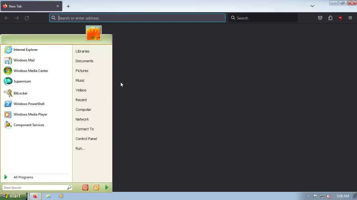Click the network tray icon
This screenshot has height=200, width=357.
click(322, 196)
